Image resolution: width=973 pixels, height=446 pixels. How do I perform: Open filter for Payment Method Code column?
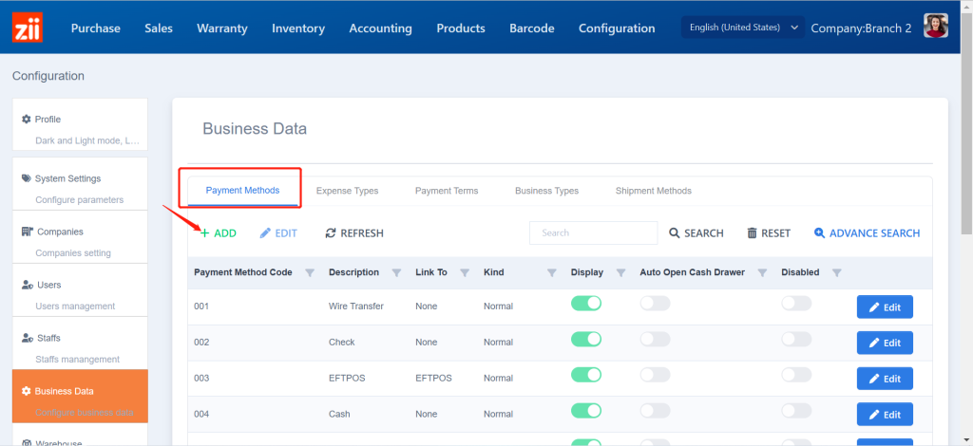pyautogui.click(x=310, y=272)
